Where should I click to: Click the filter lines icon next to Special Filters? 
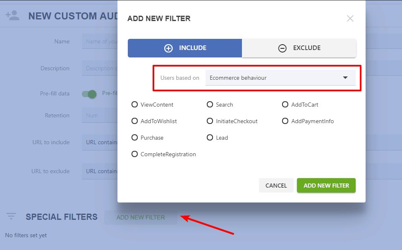[x=11, y=217]
